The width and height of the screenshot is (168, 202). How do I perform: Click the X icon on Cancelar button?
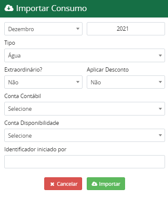(52, 184)
